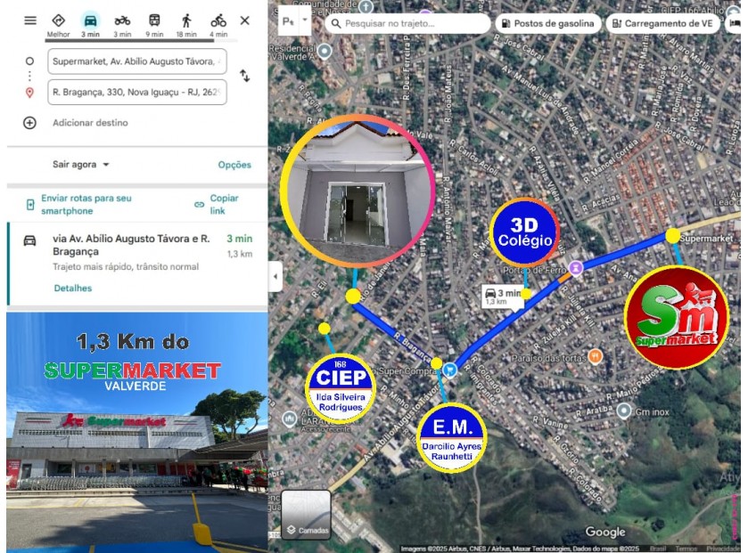Edit the R. Bragança destination field
The width and height of the screenshot is (748, 553).
coord(137,92)
